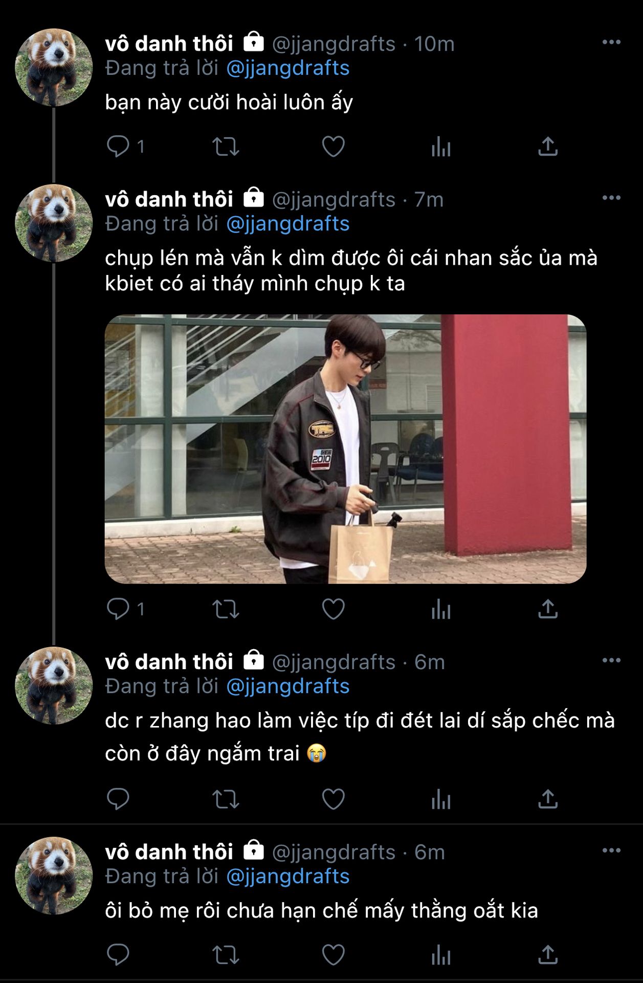Open more options on the last tweet
Image resolution: width=643 pixels, height=983 pixels.
[611, 851]
